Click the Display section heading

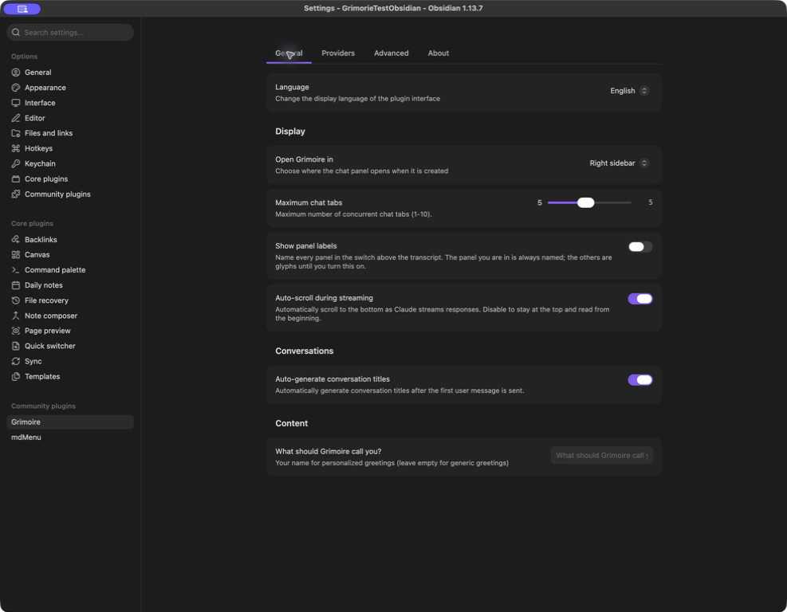[290, 131]
